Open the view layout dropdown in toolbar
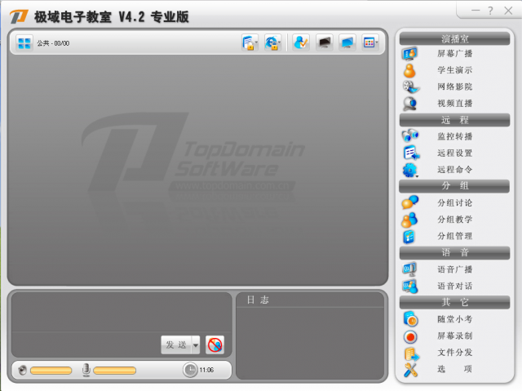Viewport: 522px width, 391px height. click(x=370, y=42)
